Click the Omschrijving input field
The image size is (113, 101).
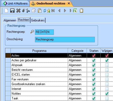[x=65, y=39]
